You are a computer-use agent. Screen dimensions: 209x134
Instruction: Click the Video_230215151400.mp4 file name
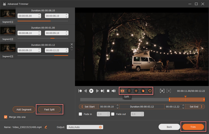(27, 127)
